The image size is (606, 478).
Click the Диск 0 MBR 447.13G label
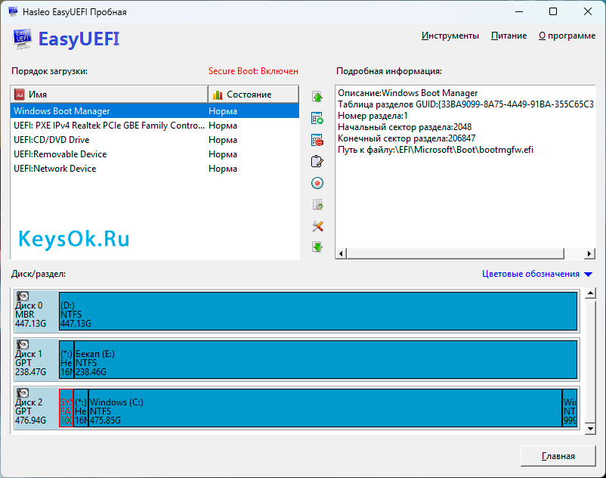click(x=30, y=315)
